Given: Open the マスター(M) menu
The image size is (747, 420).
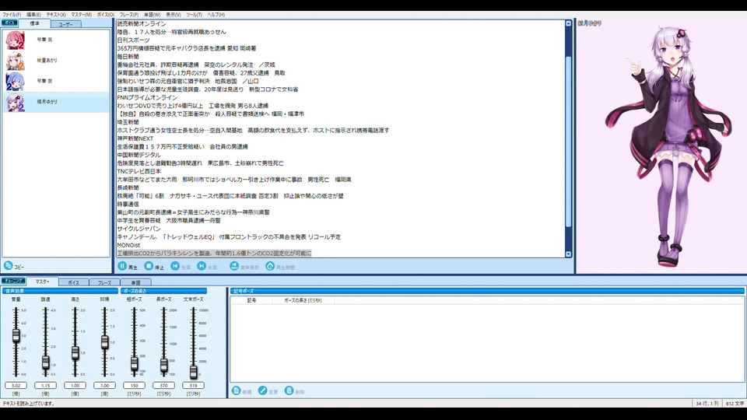Looking at the screenshot, I should pos(82,15).
